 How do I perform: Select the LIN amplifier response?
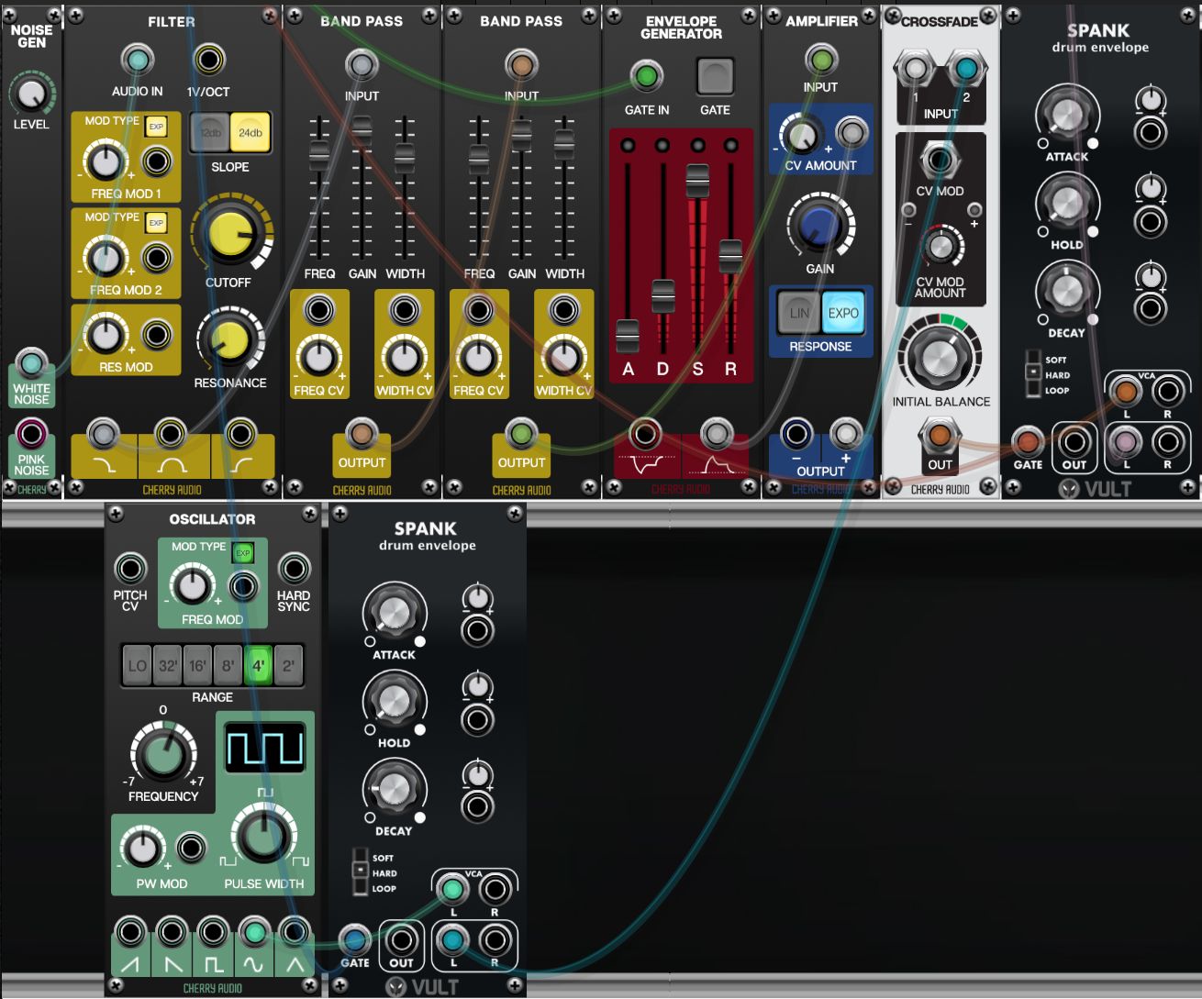pyautogui.click(x=799, y=313)
